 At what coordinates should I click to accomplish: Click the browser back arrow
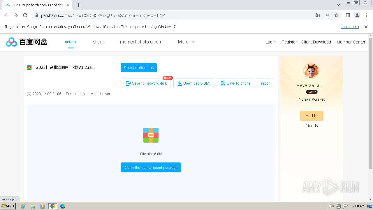(6, 15)
